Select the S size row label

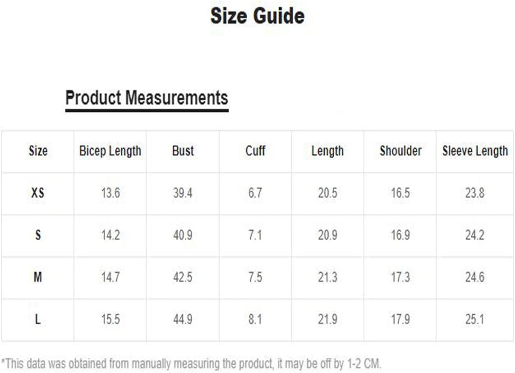click(38, 235)
